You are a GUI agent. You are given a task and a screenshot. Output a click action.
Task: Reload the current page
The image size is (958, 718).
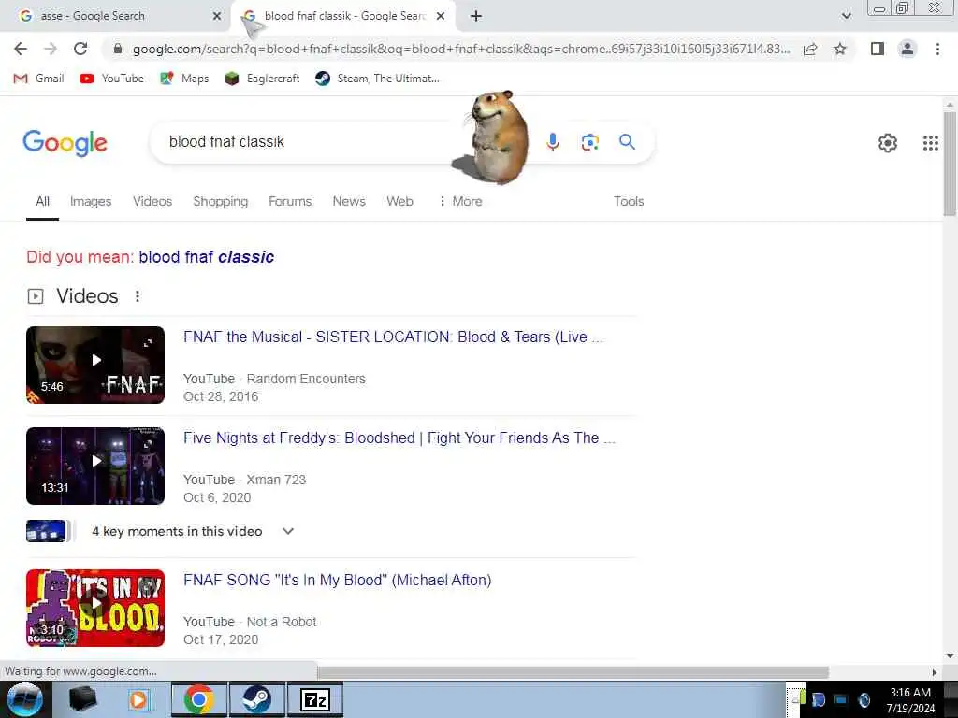click(x=80, y=49)
